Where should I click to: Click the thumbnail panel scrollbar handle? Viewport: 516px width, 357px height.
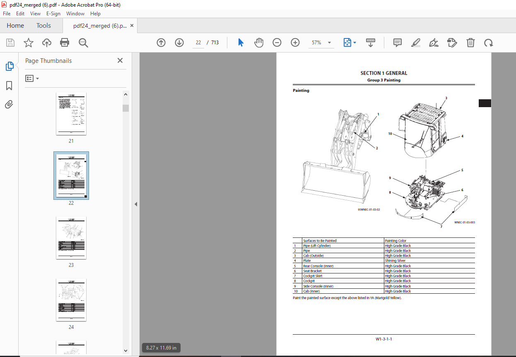pos(125,108)
